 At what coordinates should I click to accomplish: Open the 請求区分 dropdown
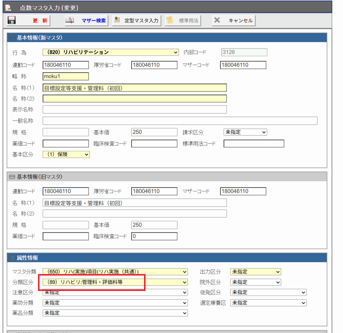tap(245, 132)
